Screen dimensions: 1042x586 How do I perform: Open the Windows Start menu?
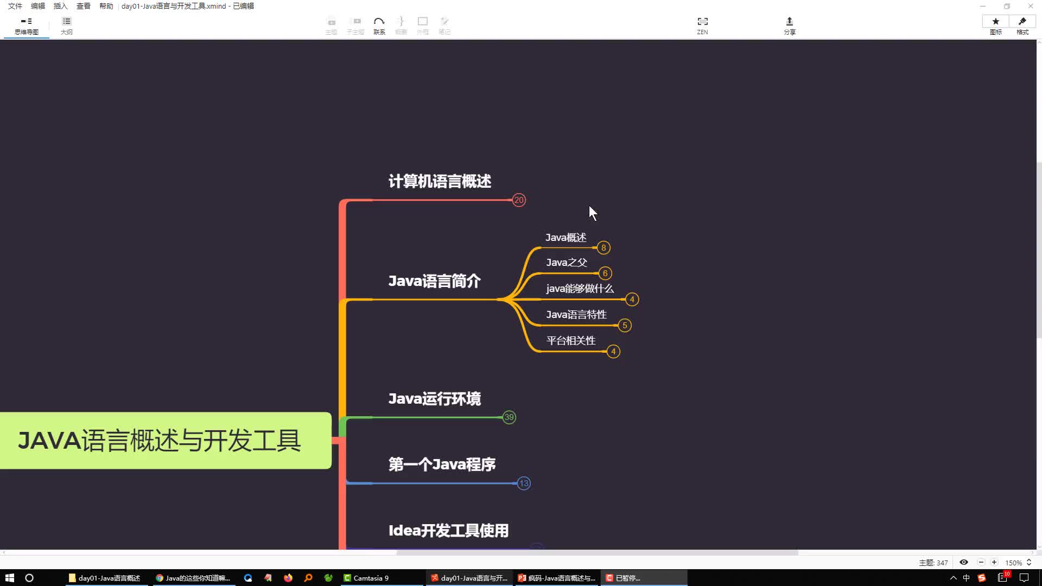[x=9, y=578]
